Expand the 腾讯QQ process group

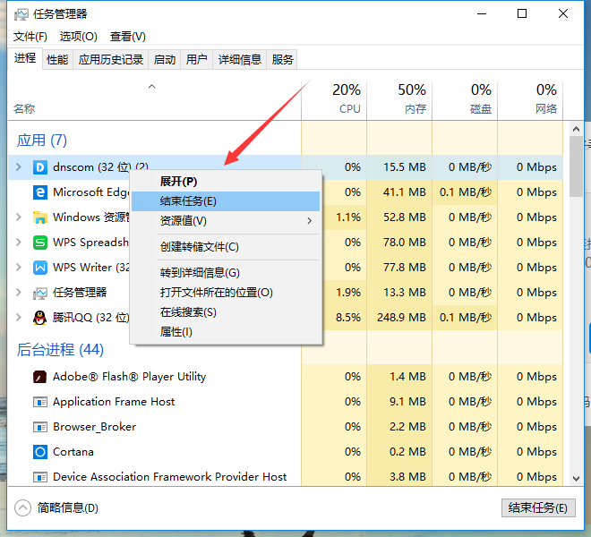(x=19, y=318)
